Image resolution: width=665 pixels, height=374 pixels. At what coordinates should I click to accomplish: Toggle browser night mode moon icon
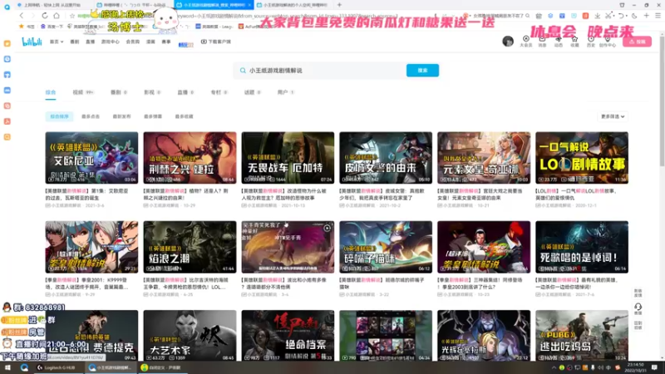pyautogui.click(x=634, y=16)
